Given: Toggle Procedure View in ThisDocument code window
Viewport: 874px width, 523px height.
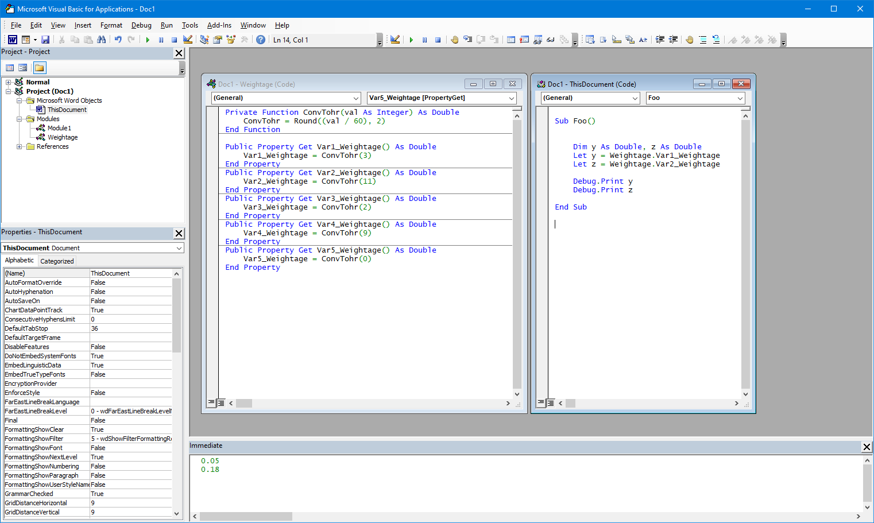Looking at the screenshot, I should [541, 403].
